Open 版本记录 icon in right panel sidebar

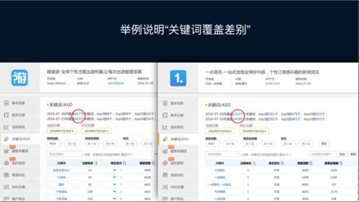pyautogui.click(x=165, y=115)
